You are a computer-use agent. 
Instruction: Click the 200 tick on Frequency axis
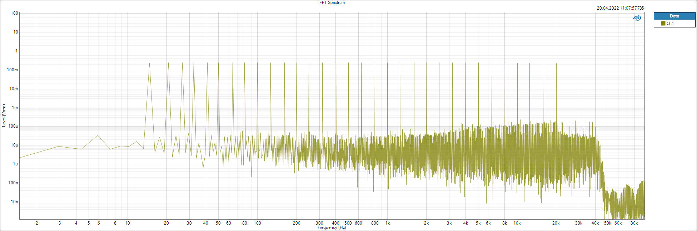click(297, 223)
